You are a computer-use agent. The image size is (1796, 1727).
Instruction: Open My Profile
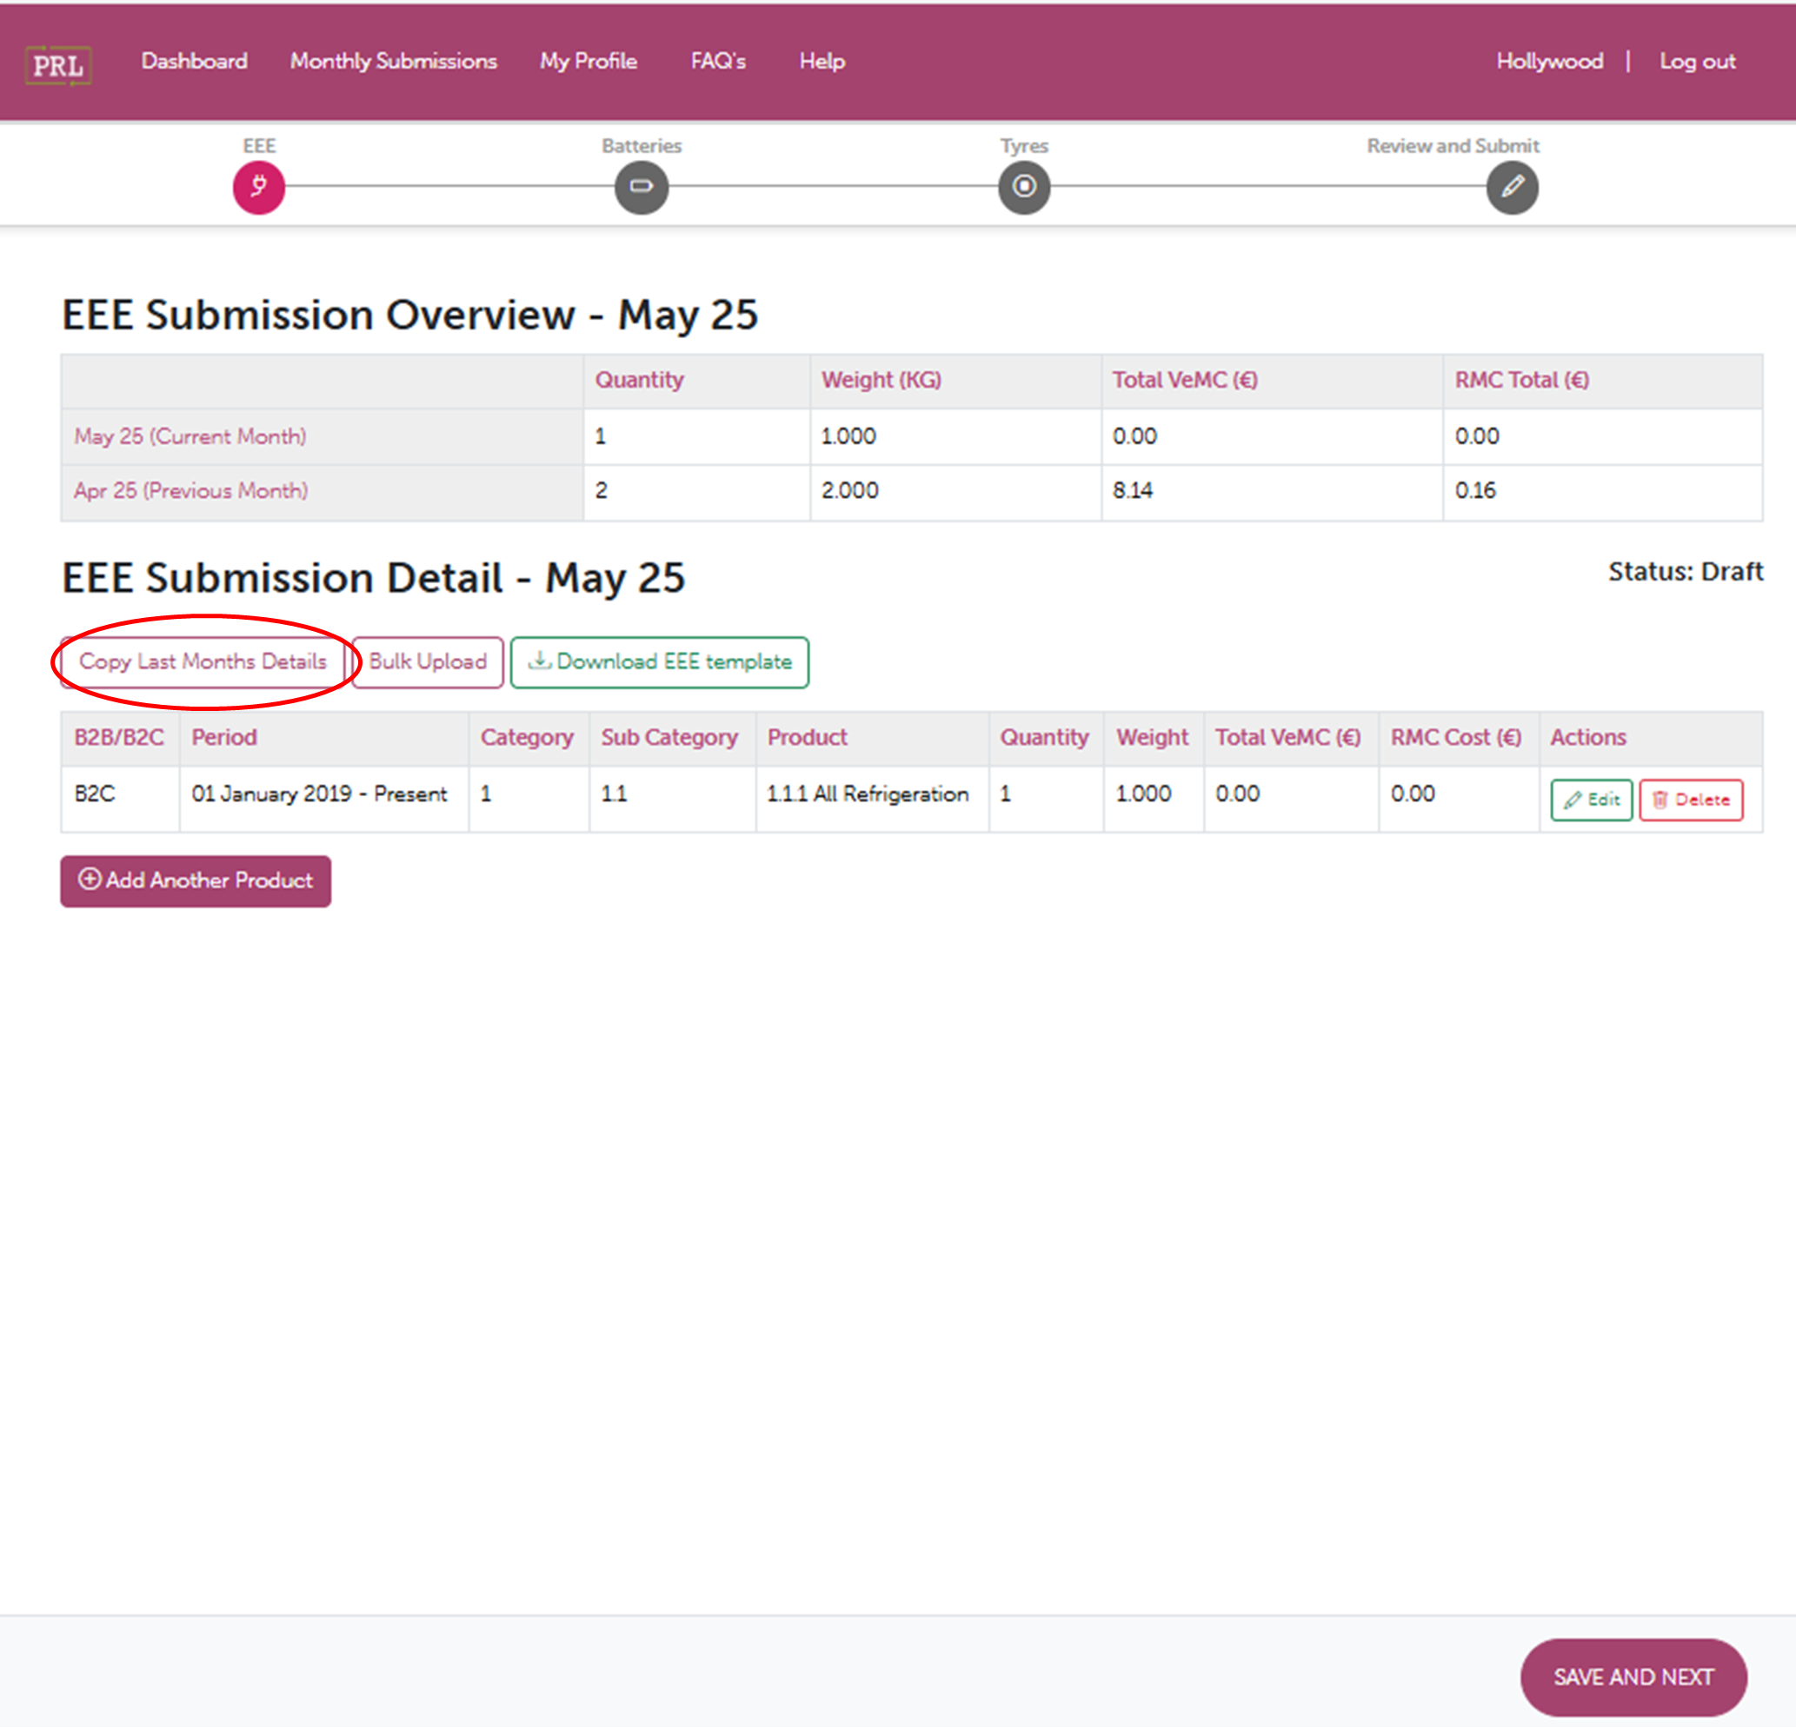(x=588, y=62)
